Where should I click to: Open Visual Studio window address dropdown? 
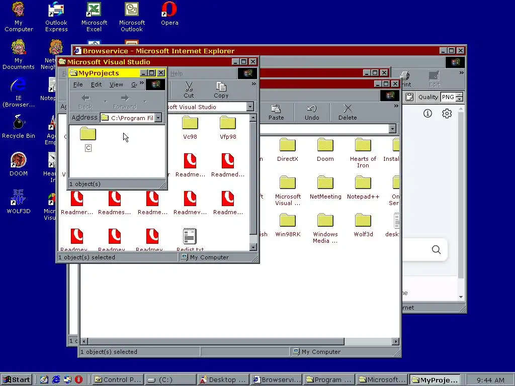[x=250, y=107]
